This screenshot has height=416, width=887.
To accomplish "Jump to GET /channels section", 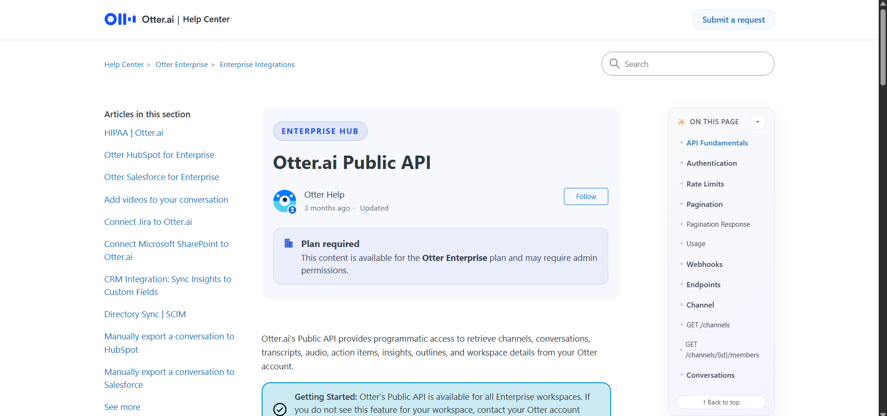I will 708,325.
